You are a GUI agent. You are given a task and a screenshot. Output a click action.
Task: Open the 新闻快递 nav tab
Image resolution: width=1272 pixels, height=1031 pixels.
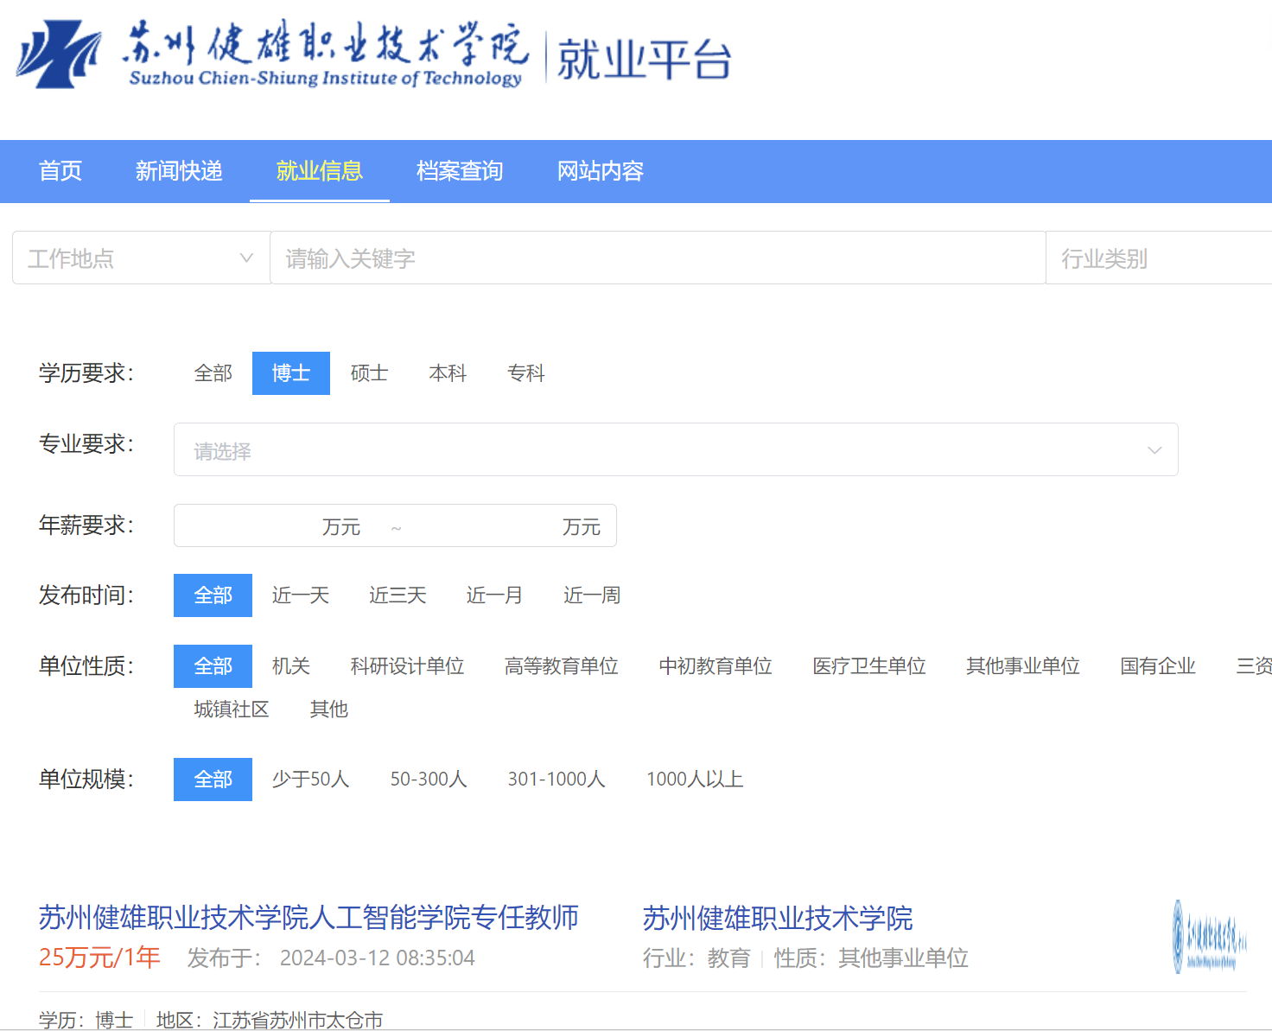(x=179, y=171)
